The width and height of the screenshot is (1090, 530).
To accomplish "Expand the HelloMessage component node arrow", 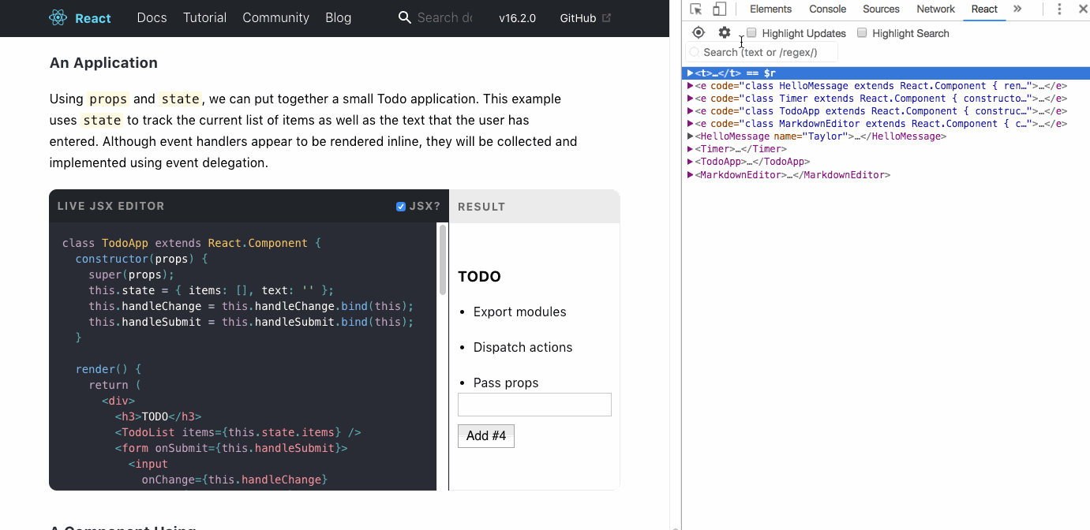I will click(691, 136).
